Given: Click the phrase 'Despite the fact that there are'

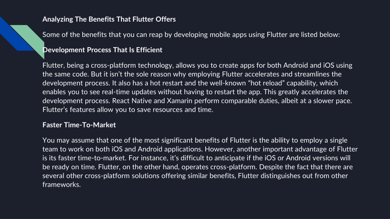Looking at the screenshot, I should coord(306,167).
